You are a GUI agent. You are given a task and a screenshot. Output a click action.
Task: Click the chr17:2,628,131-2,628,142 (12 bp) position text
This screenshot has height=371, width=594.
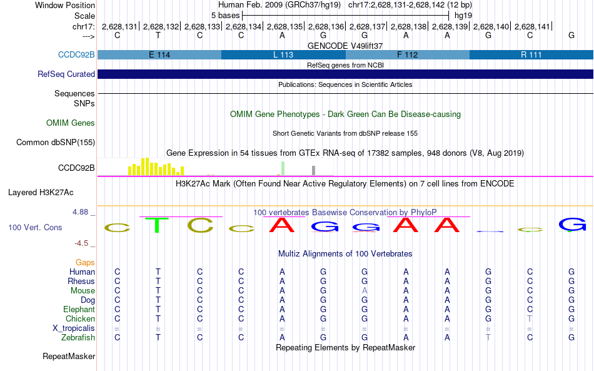coord(410,5)
